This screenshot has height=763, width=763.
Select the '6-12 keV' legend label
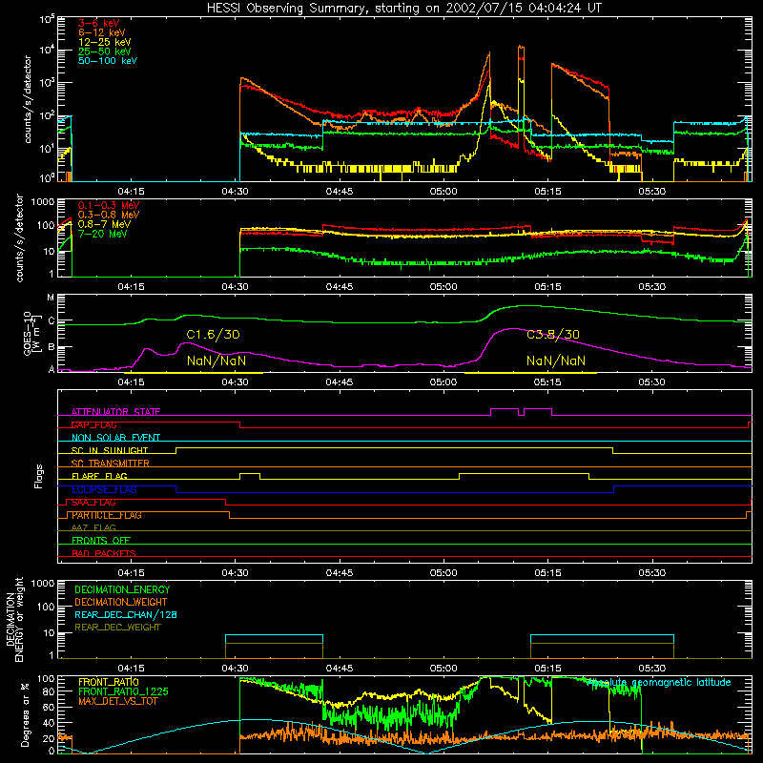pyautogui.click(x=101, y=32)
